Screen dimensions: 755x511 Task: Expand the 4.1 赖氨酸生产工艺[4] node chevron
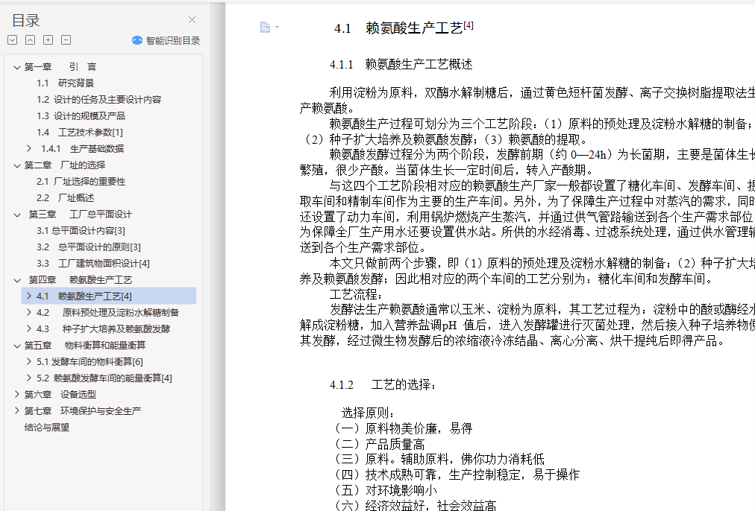point(29,296)
